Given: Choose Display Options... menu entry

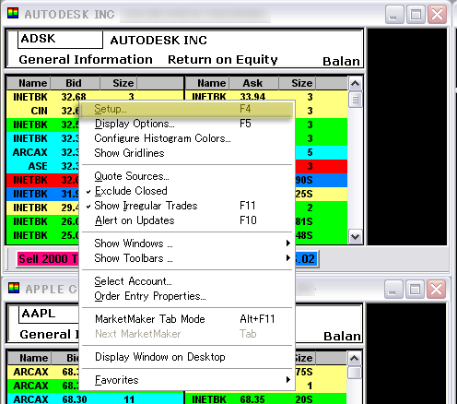Looking at the screenshot, I should (187, 124).
